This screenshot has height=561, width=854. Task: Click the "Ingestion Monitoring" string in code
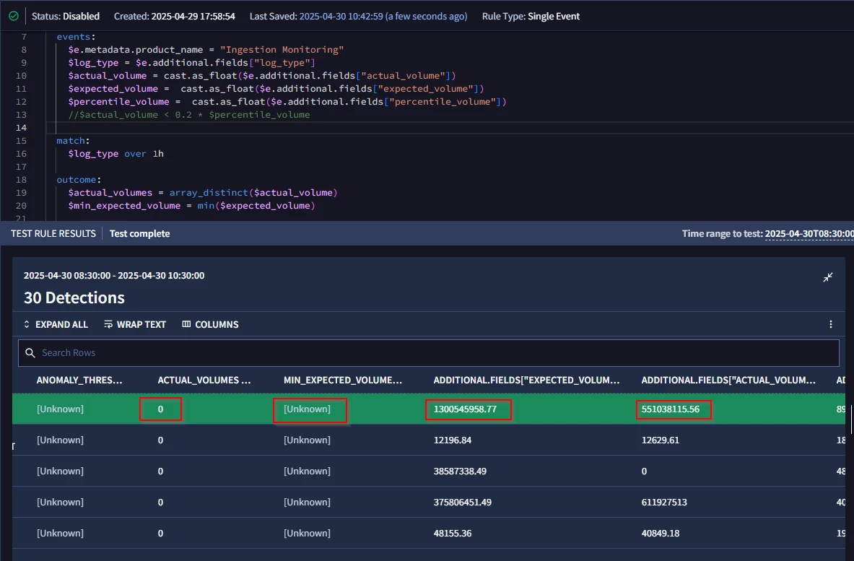(282, 50)
